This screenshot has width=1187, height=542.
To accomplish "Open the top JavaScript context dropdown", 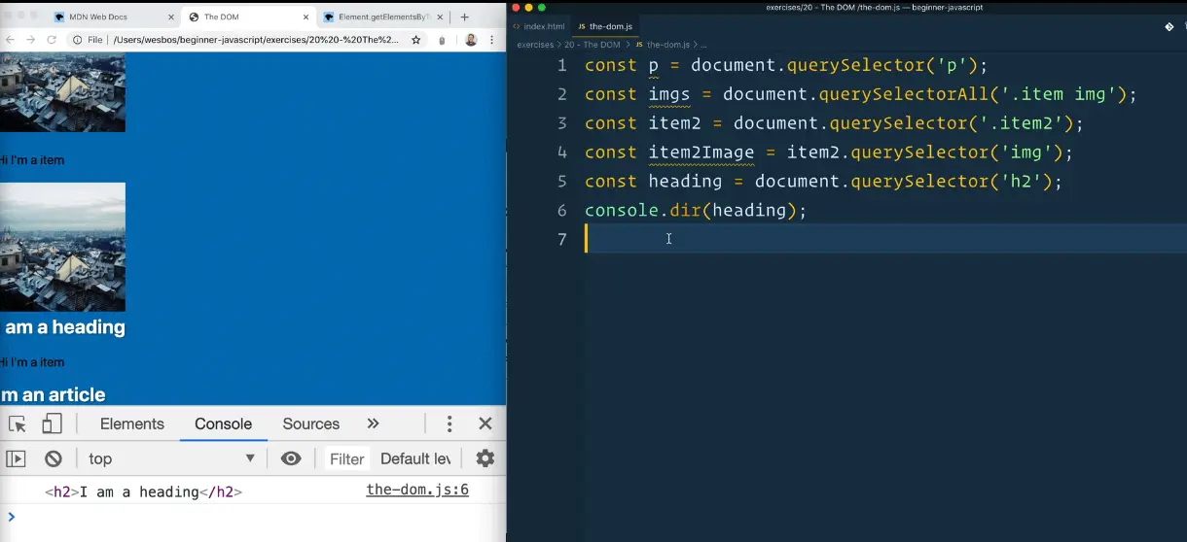I will click(x=170, y=458).
